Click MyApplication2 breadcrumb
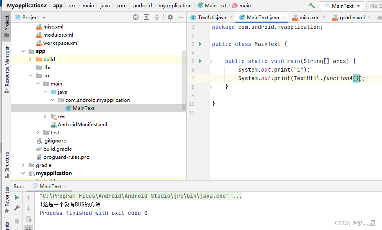 tap(27, 5)
